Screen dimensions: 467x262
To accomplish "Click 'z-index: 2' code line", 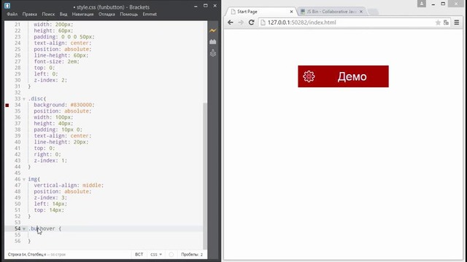I will click(50, 80).
